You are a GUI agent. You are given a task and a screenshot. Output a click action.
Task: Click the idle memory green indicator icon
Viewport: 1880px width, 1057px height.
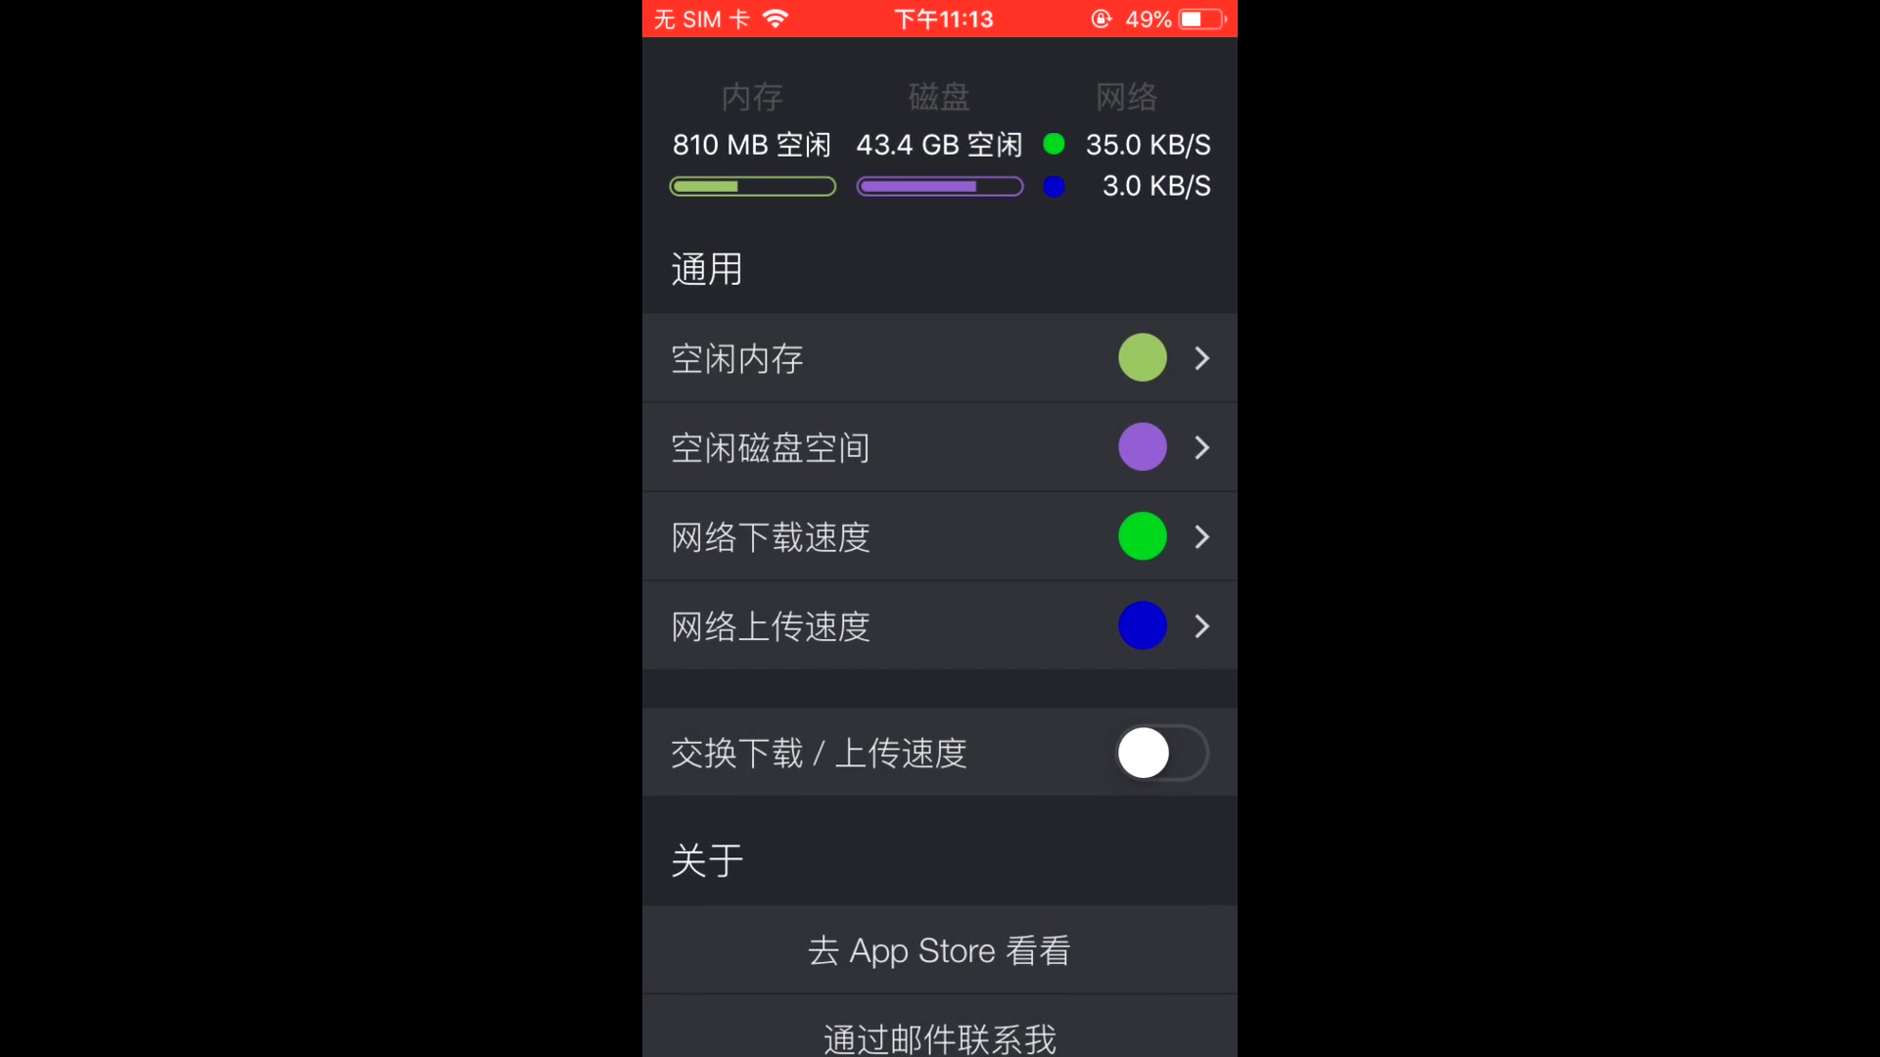pos(1143,357)
